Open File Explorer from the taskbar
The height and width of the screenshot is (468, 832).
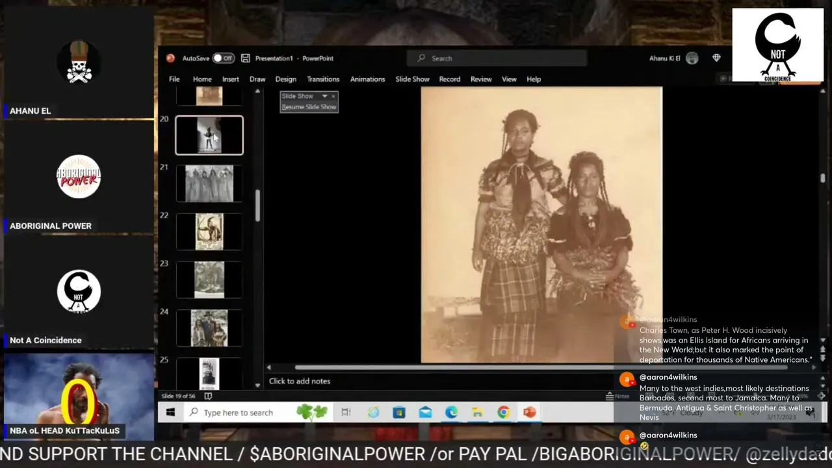(477, 412)
